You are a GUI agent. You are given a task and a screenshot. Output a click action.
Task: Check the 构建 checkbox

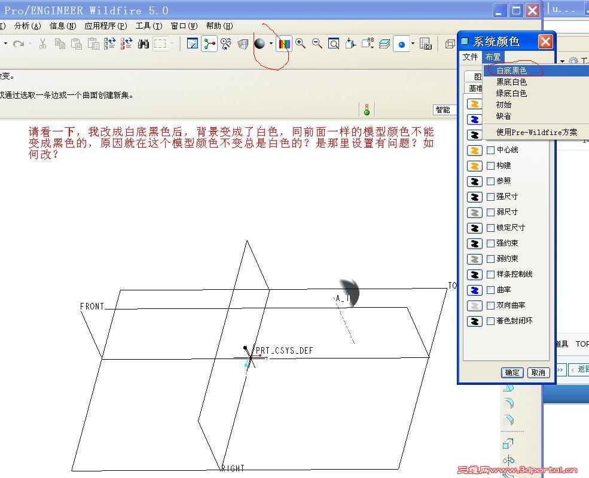490,166
